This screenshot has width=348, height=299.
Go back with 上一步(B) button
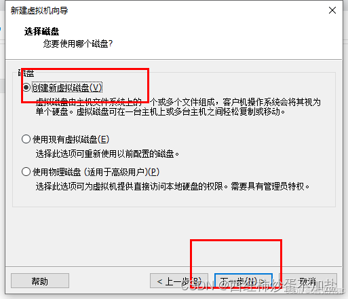[178, 281]
